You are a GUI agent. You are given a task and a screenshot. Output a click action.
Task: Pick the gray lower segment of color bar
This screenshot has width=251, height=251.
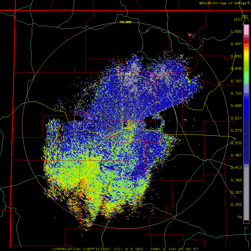246,194
